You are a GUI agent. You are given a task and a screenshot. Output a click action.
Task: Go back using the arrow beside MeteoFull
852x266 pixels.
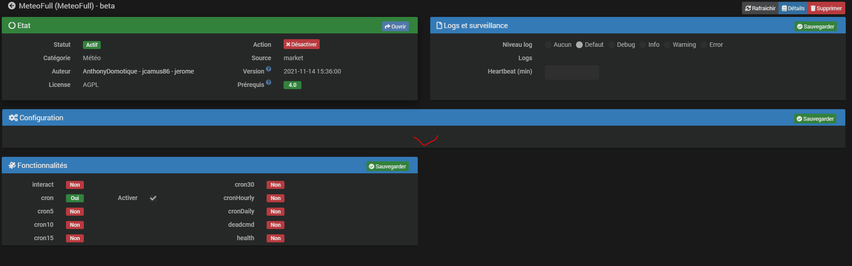(12, 6)
